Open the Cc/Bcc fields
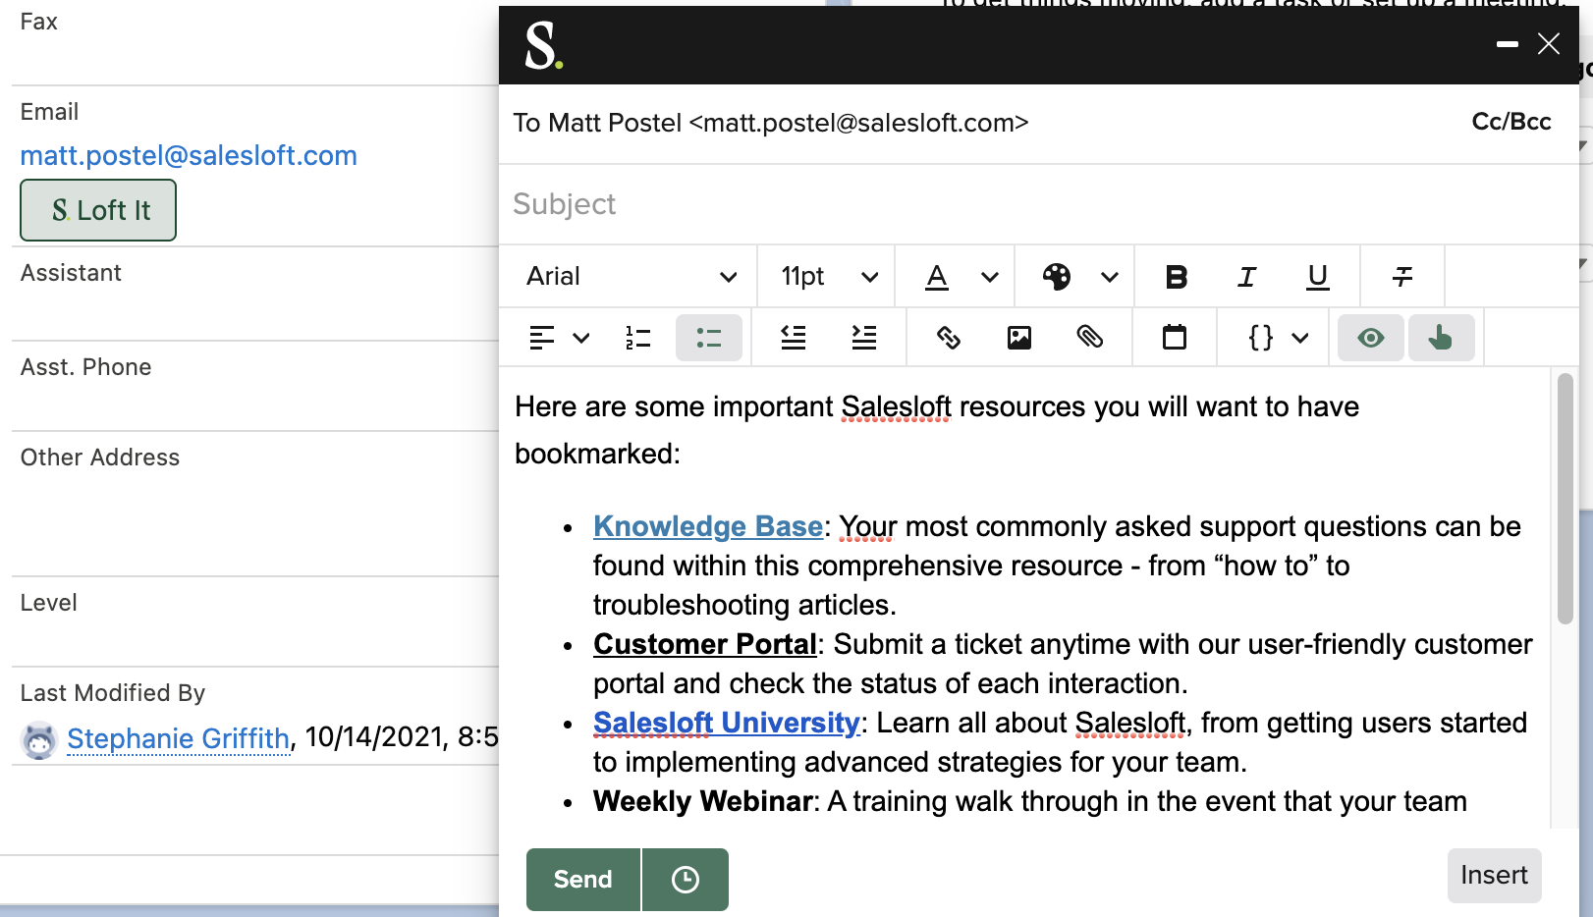1593x917 pixels. pos(1511,122)
